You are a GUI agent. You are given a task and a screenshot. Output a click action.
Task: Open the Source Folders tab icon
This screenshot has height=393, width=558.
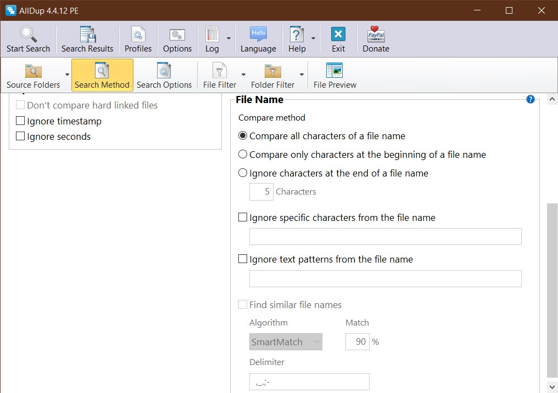(34, 71)
